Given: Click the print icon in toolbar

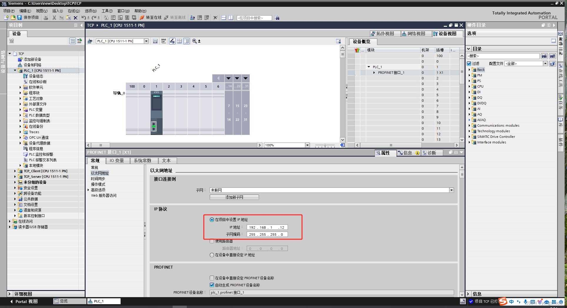Looking at the screenshot, I should [46, 18].
